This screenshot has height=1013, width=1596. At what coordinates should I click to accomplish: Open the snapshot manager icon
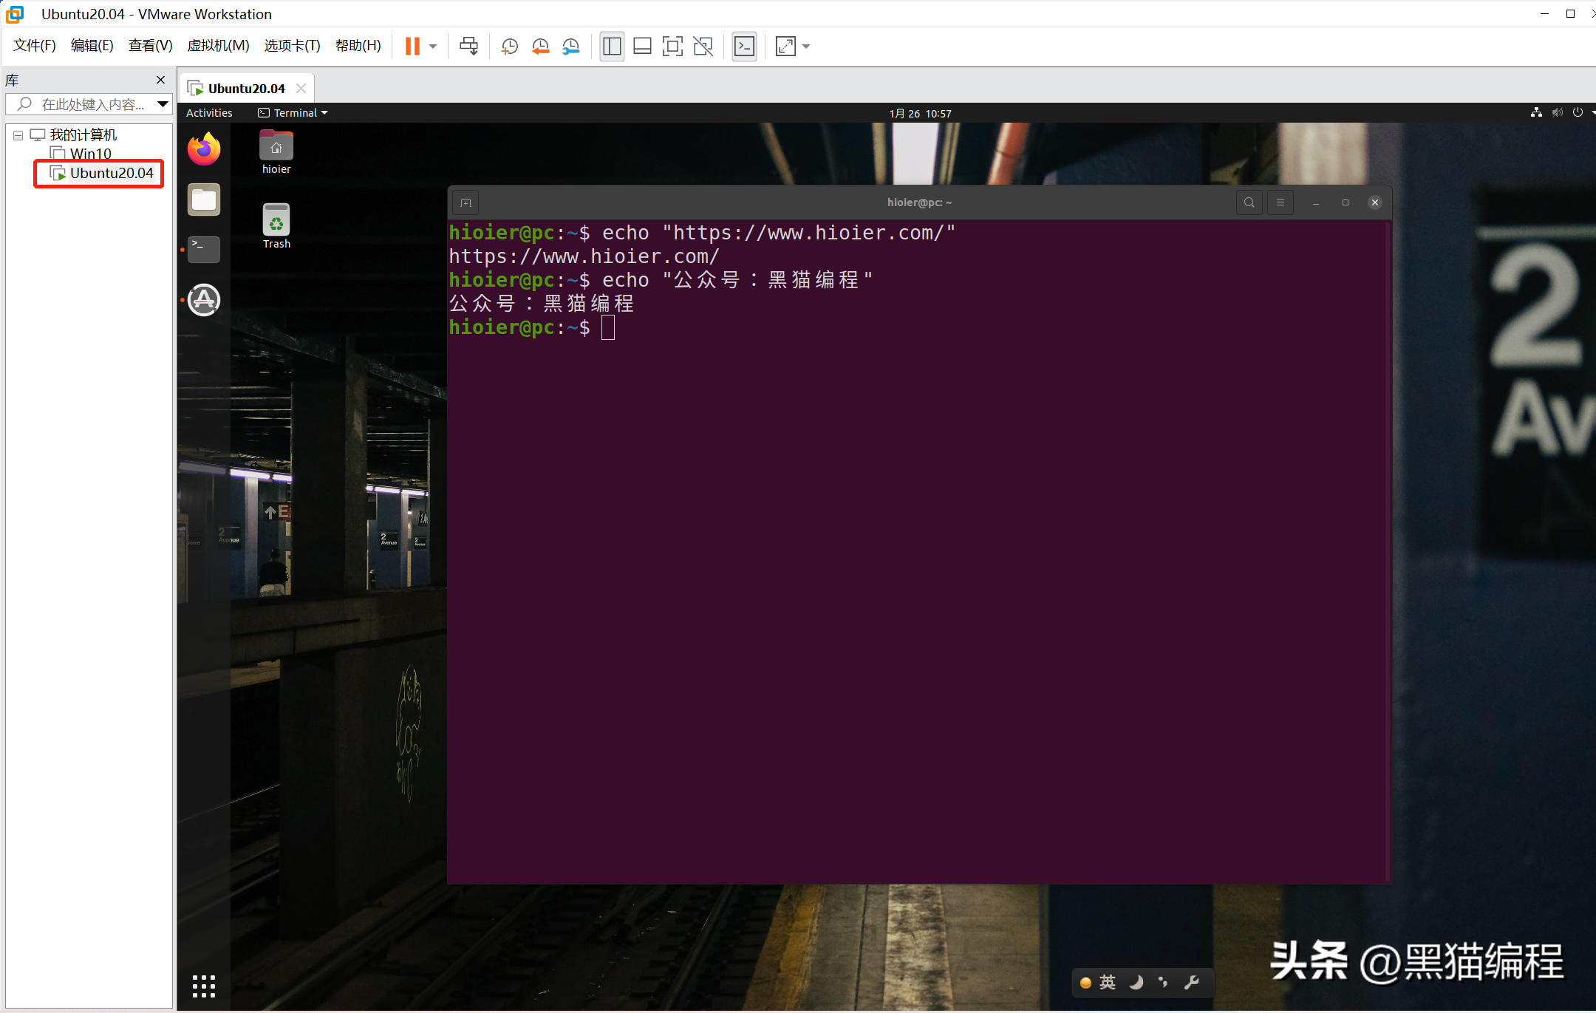[570, 47]
